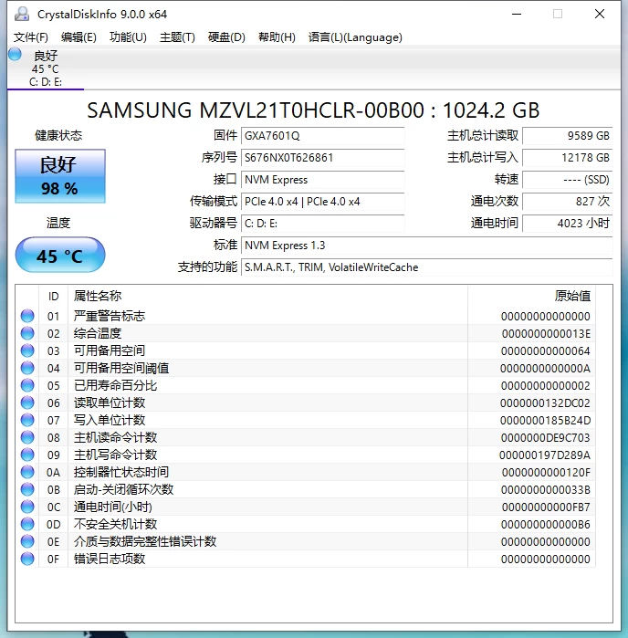Open the 功能(U) menu

click(x=128, y=37)
